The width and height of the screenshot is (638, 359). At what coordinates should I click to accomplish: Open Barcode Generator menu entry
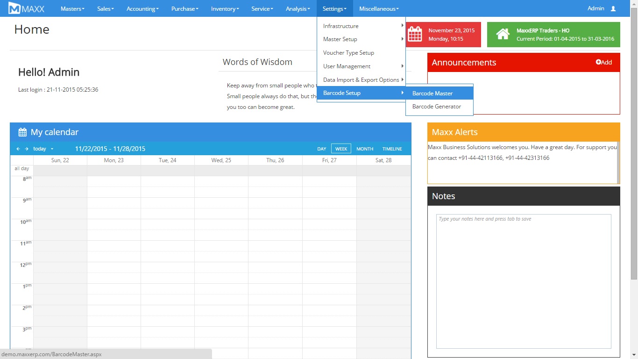tap(436, 107)
